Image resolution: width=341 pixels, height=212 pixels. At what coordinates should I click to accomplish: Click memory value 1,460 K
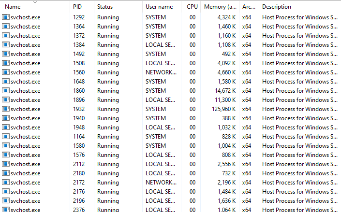point(226,26)
